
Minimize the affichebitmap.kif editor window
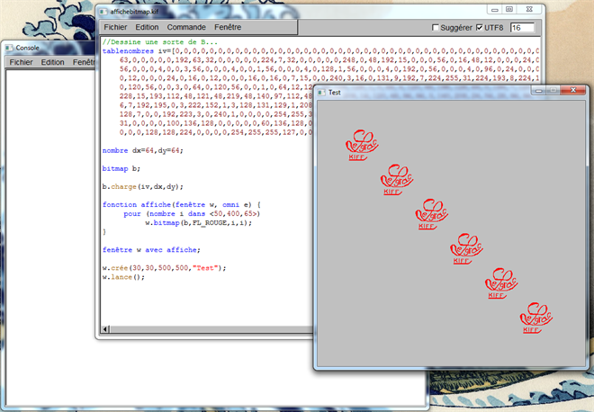click(x=494, y=10)
